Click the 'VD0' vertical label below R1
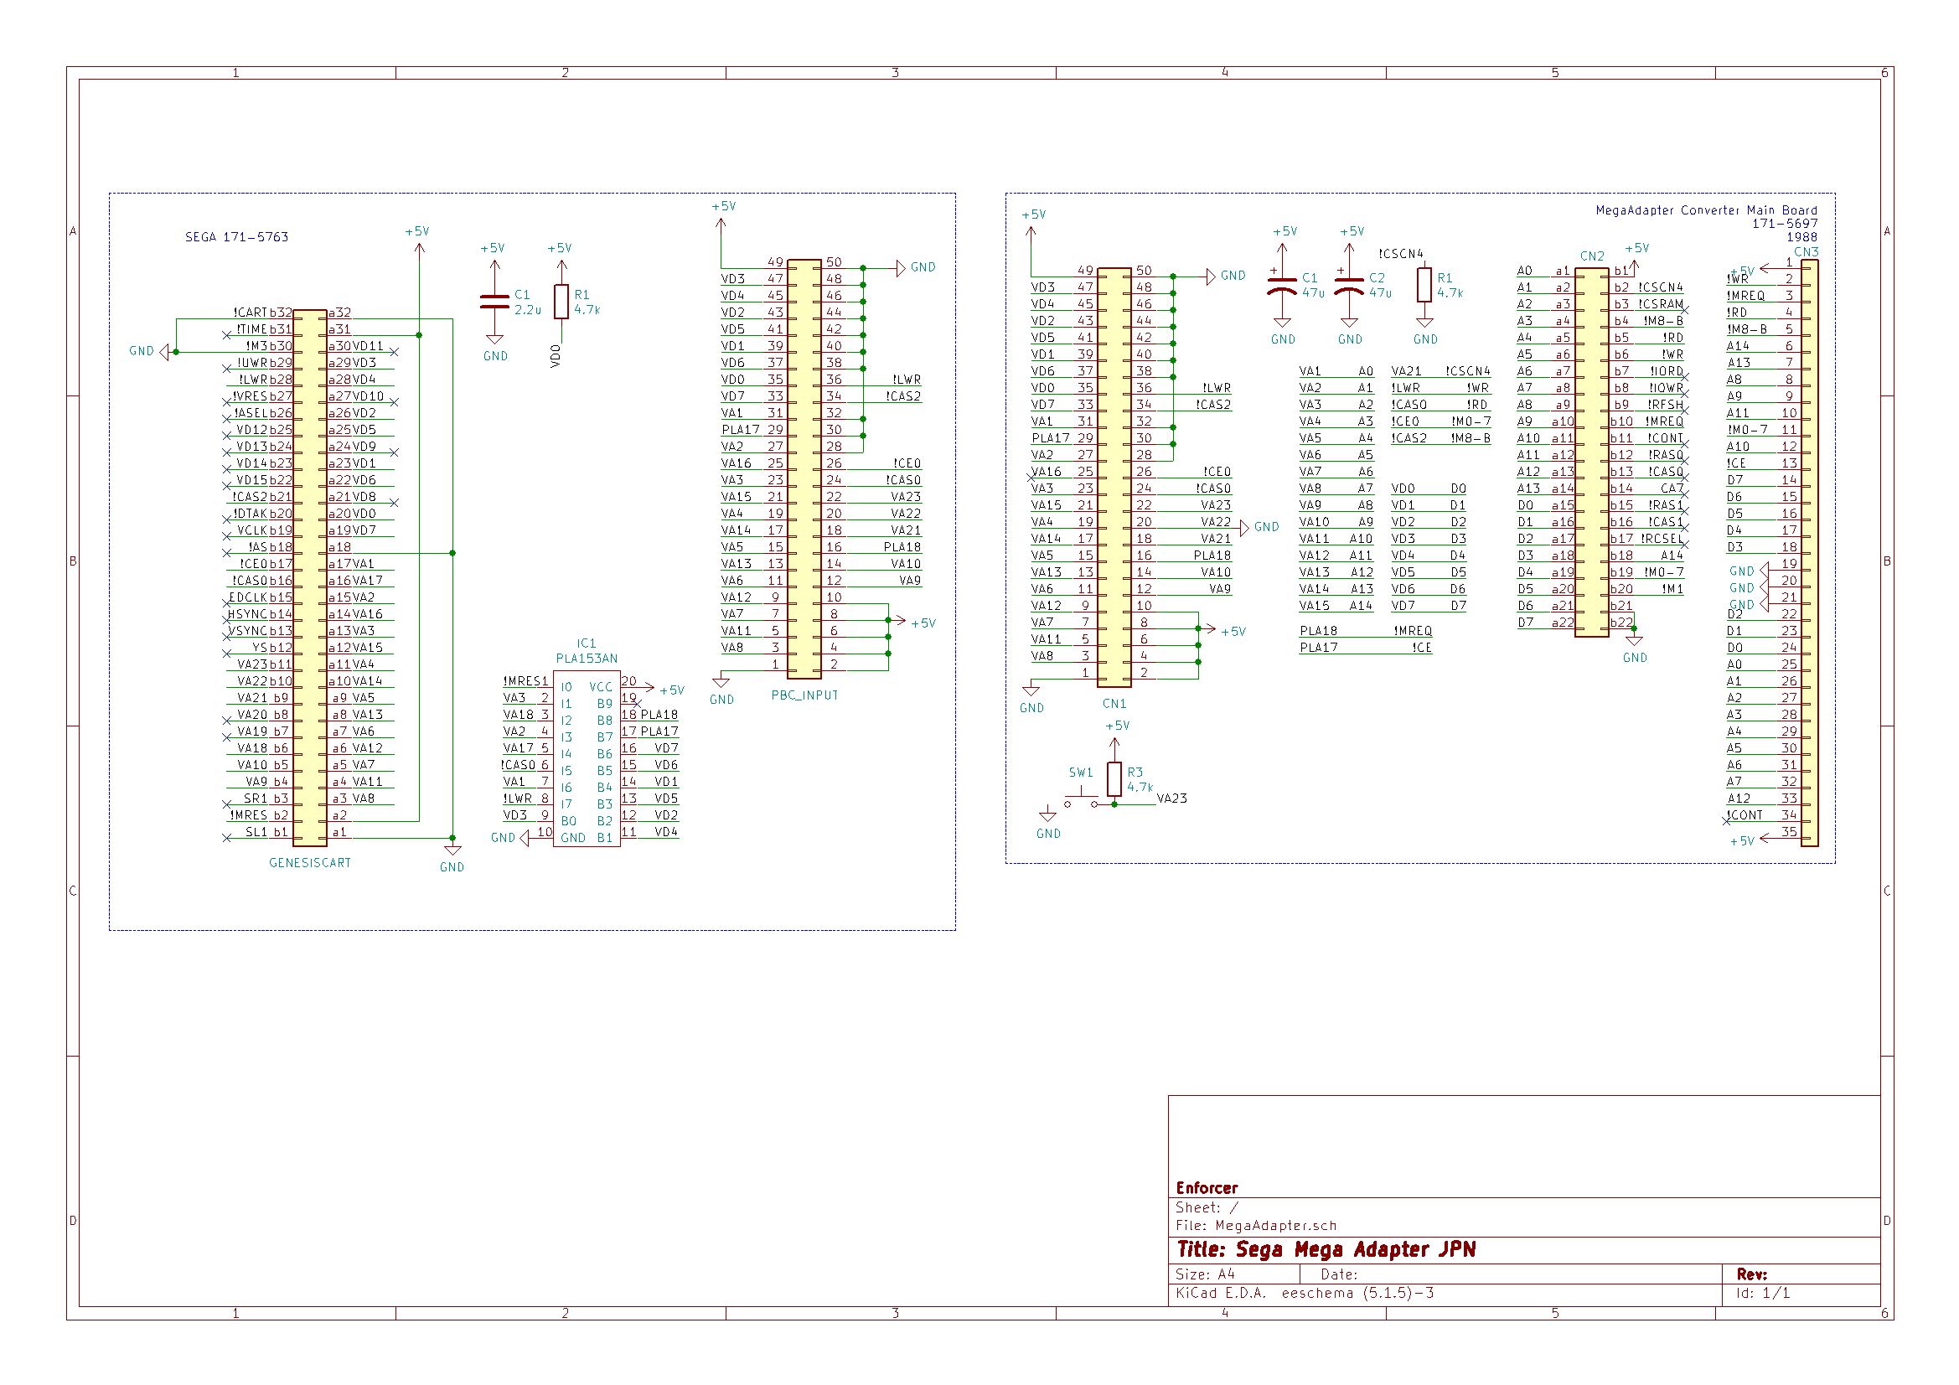This screenshot has width=1959, height=1385. coord(556,356)
